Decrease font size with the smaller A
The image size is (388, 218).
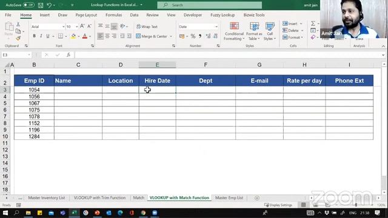(x=89, y=26)
